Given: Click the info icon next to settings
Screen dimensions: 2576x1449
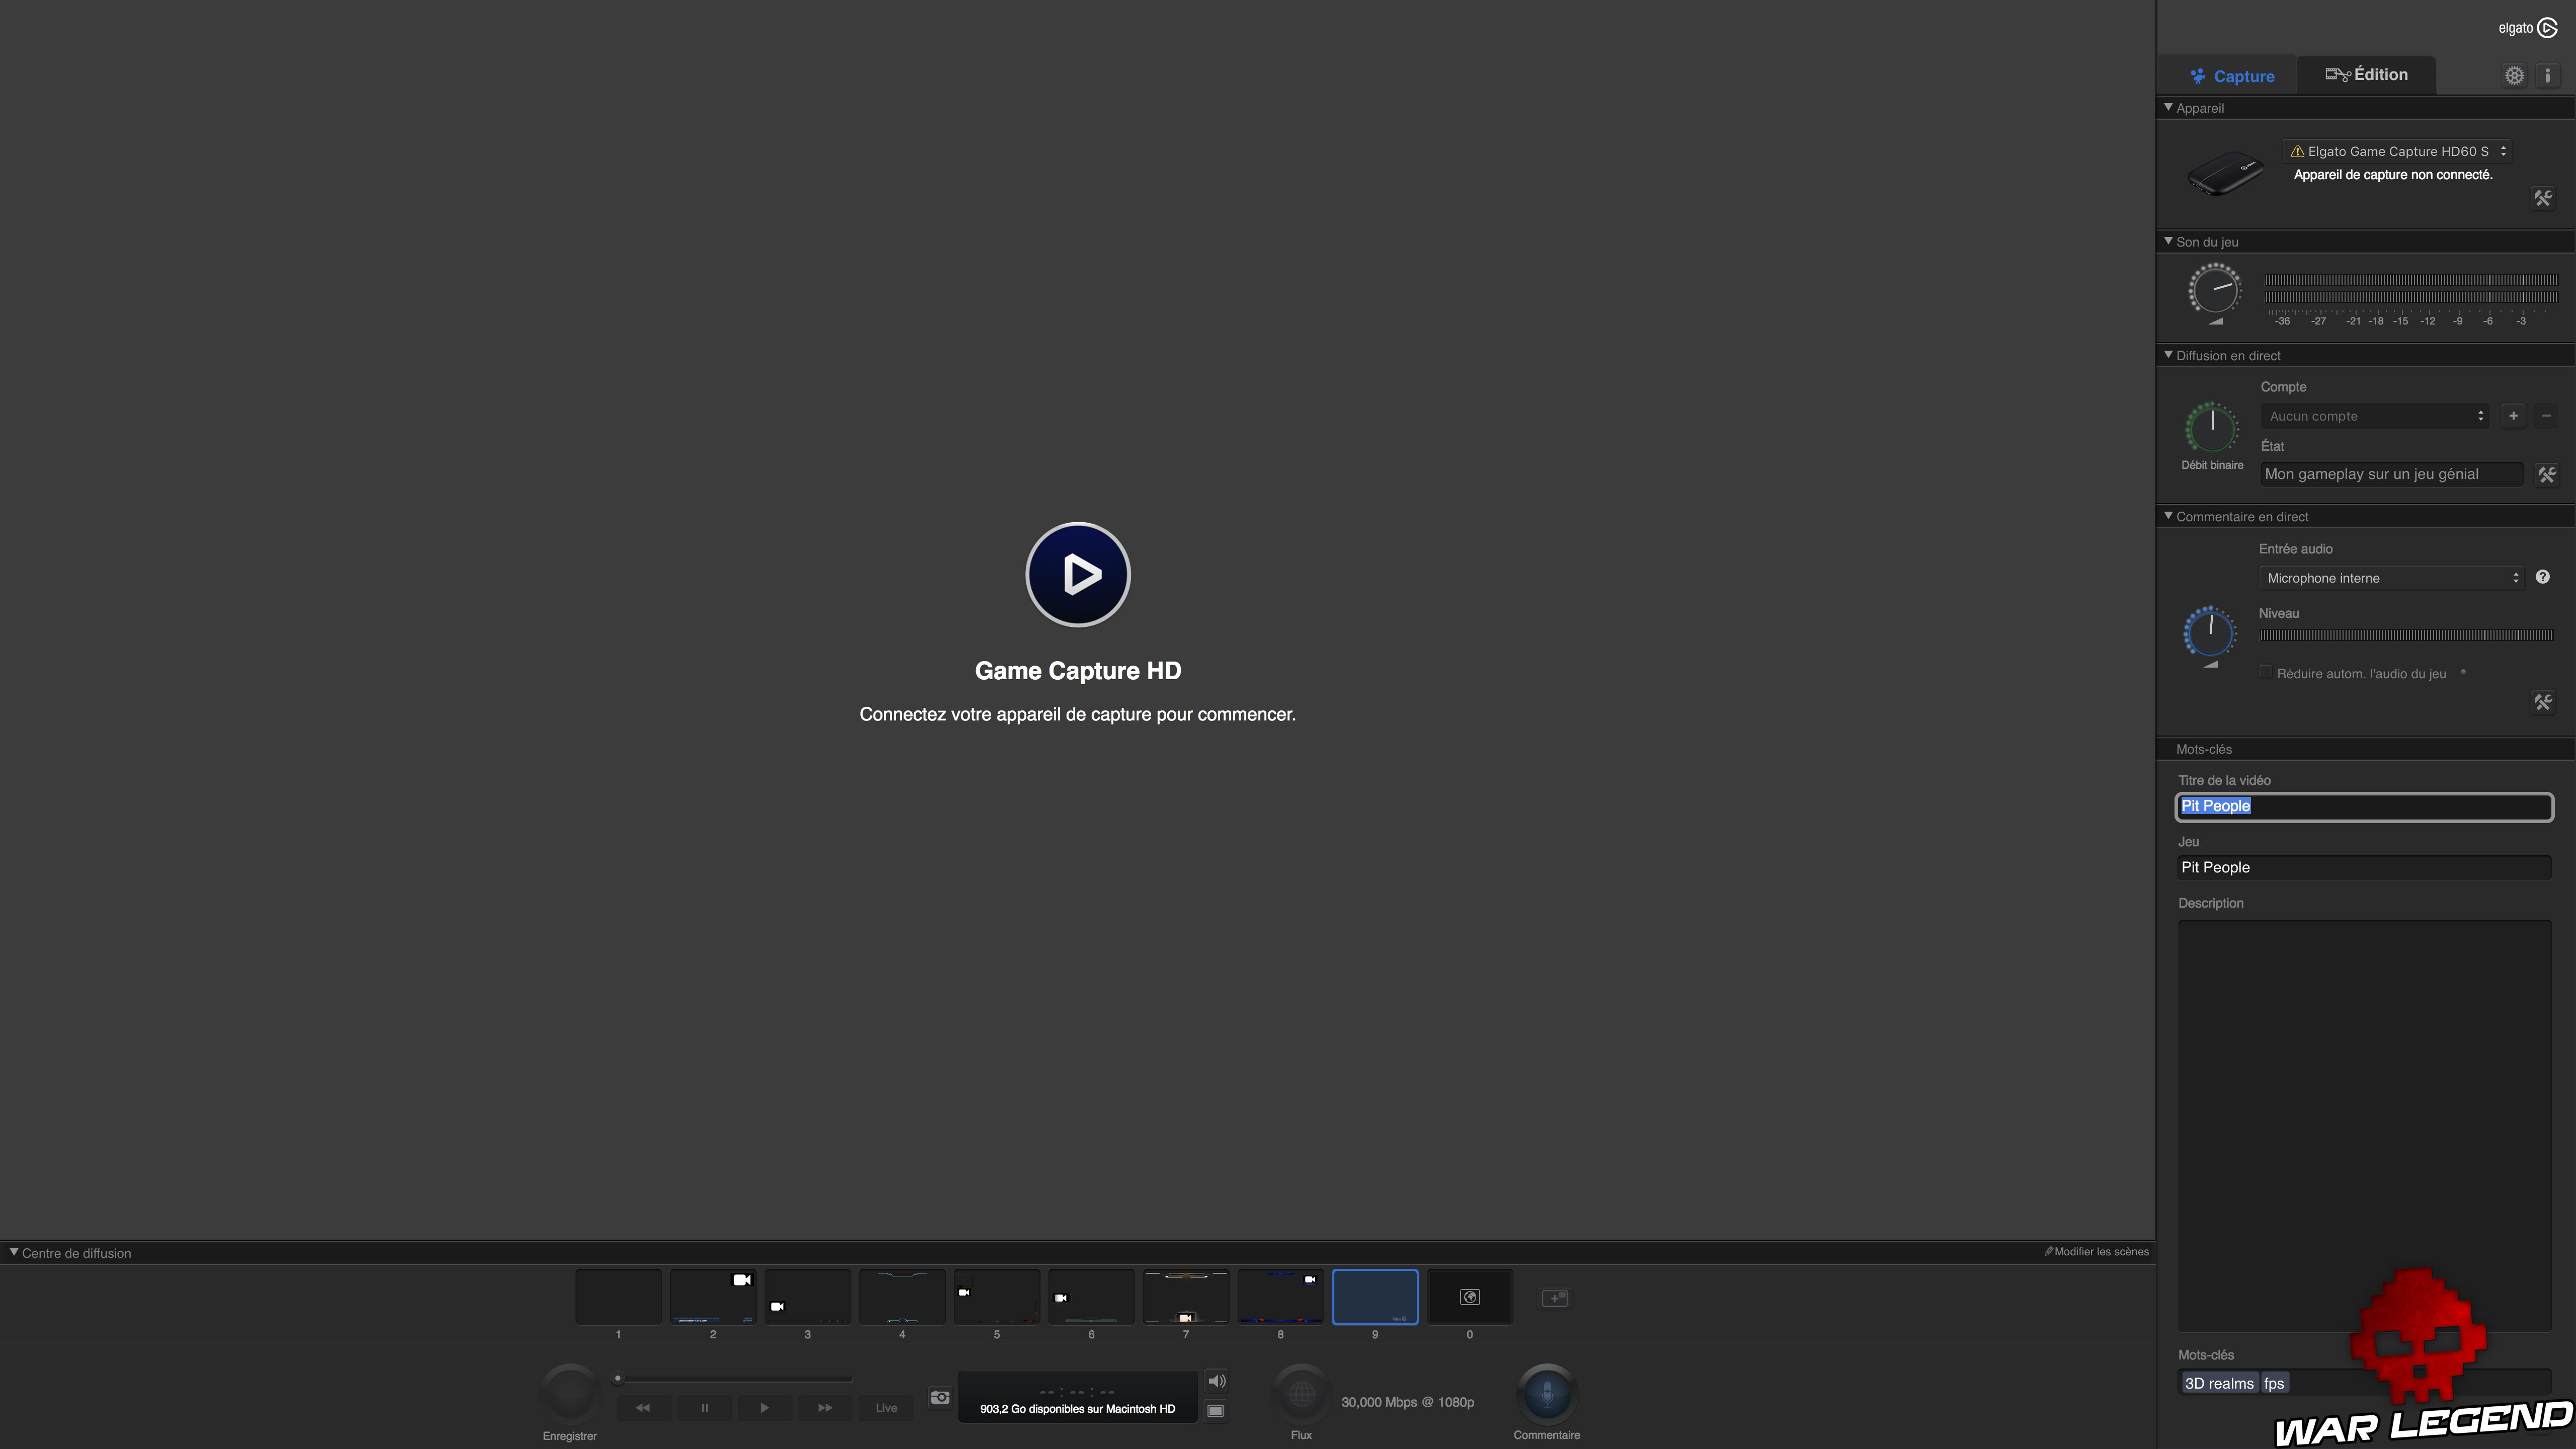Looking at the screenshot, I should 2547,75.
